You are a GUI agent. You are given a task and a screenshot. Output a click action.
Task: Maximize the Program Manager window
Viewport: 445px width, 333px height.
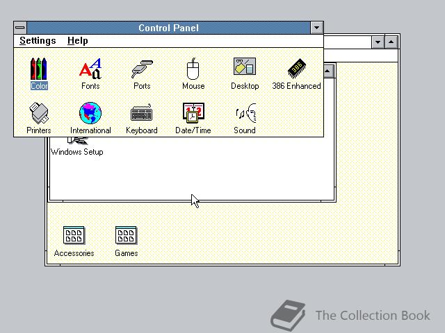click(x=391, y=42)
